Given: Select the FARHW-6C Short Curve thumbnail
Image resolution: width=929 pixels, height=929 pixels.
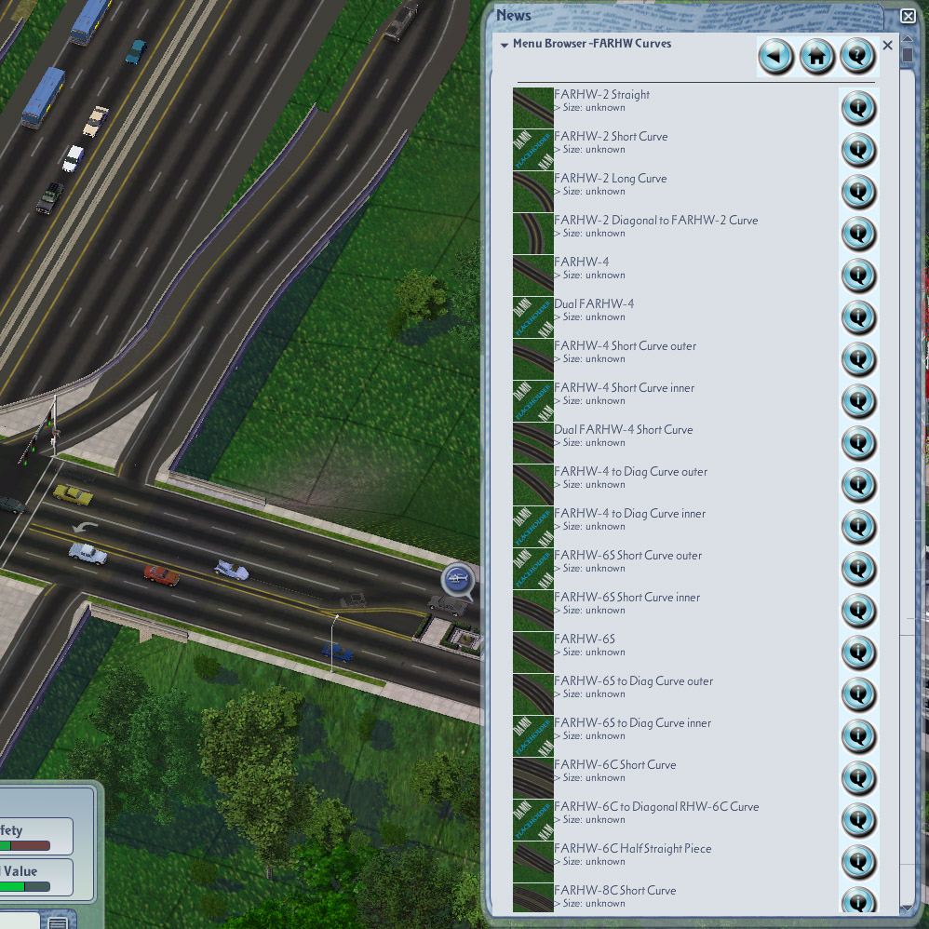Looking at the screenshot, I should click(533, 778).
